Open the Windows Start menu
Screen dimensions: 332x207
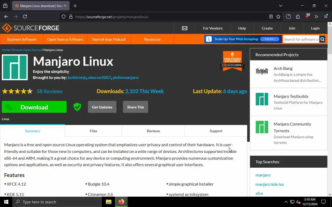[6, 202]
